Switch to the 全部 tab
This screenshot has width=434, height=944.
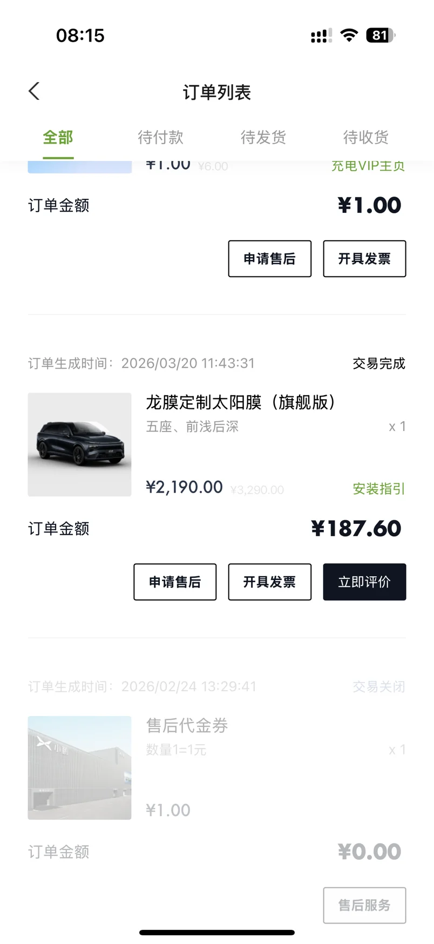click(58, 138)
